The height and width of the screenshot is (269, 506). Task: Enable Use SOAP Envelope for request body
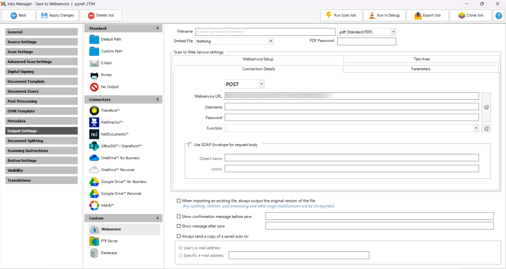tap(190, 145)
